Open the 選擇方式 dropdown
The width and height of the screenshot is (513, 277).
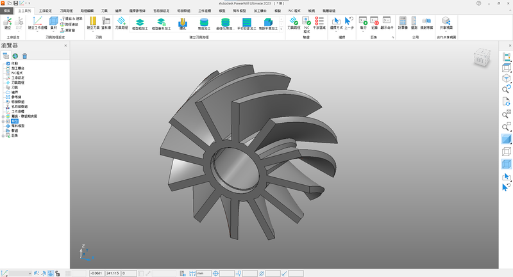(335, 29)
